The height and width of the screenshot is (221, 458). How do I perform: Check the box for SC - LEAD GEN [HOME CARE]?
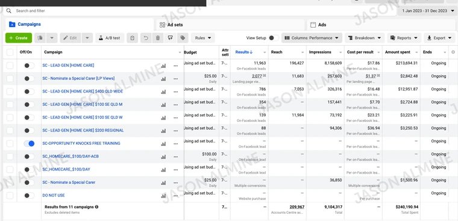10,65
